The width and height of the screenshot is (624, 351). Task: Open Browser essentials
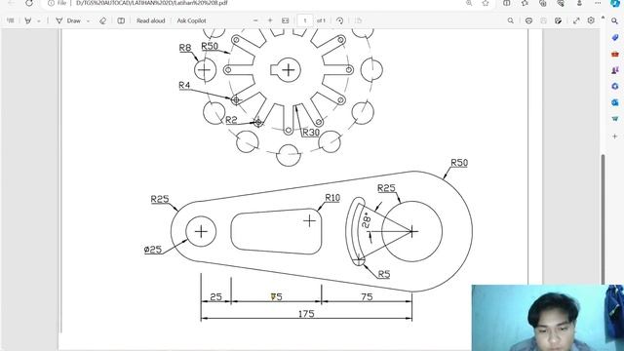coord(561,3)
